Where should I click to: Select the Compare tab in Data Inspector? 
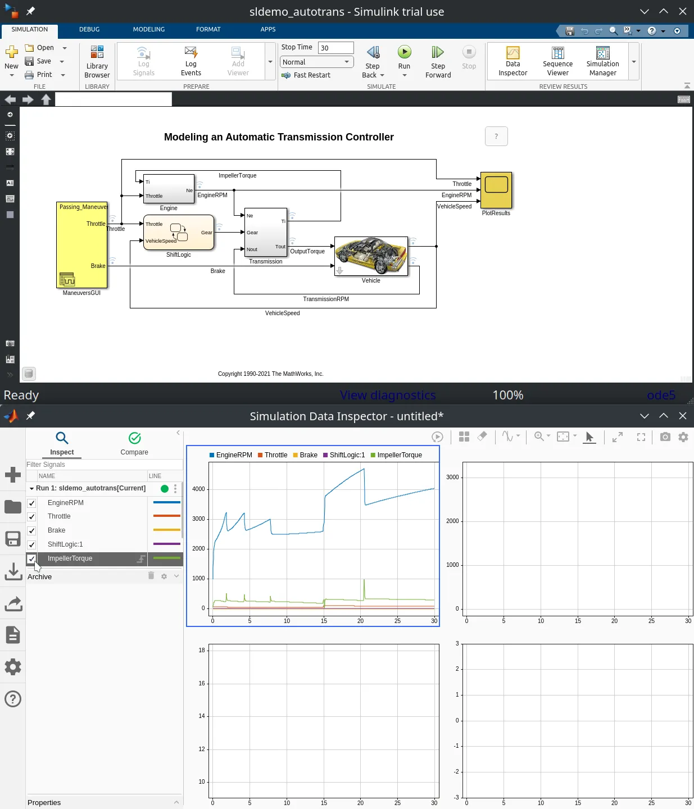134,443
